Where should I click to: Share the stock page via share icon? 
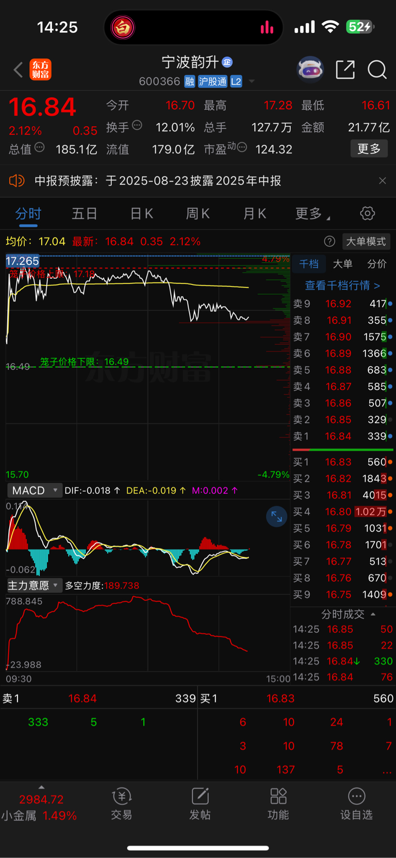[x=345, y=70]
